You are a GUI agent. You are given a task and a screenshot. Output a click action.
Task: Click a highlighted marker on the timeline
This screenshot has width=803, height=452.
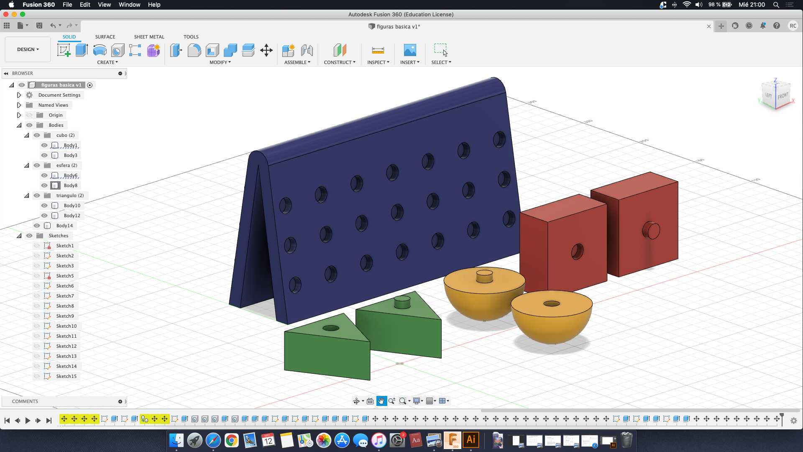[65, 419]
